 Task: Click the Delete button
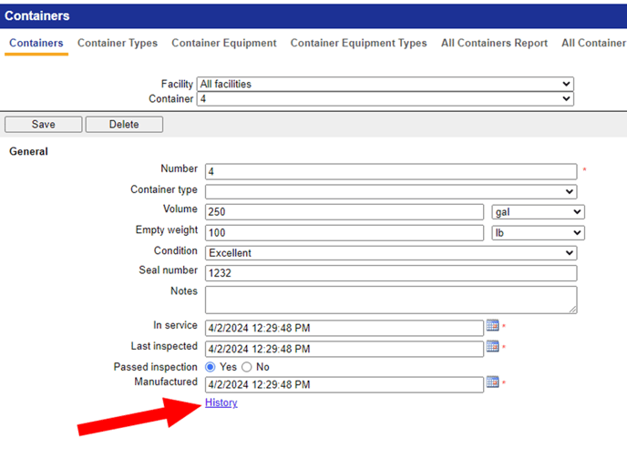(124, 125)
